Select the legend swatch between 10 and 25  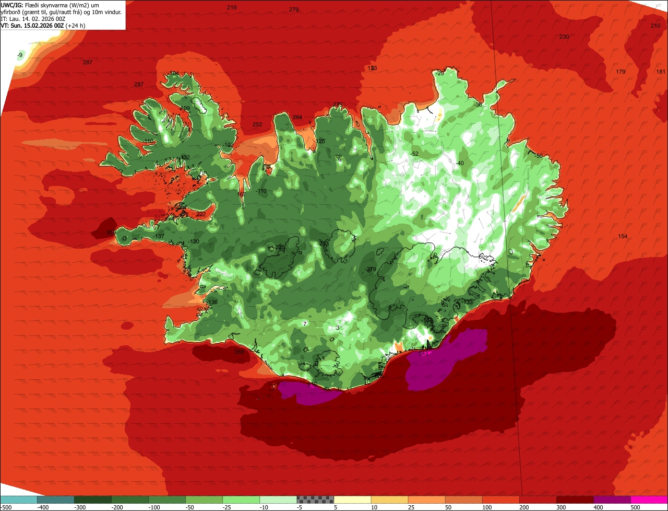tap(390, 500)
